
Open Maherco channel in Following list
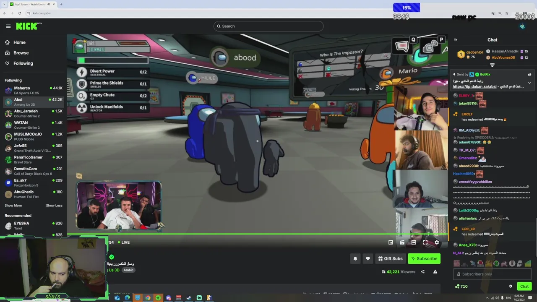(34, 91)
